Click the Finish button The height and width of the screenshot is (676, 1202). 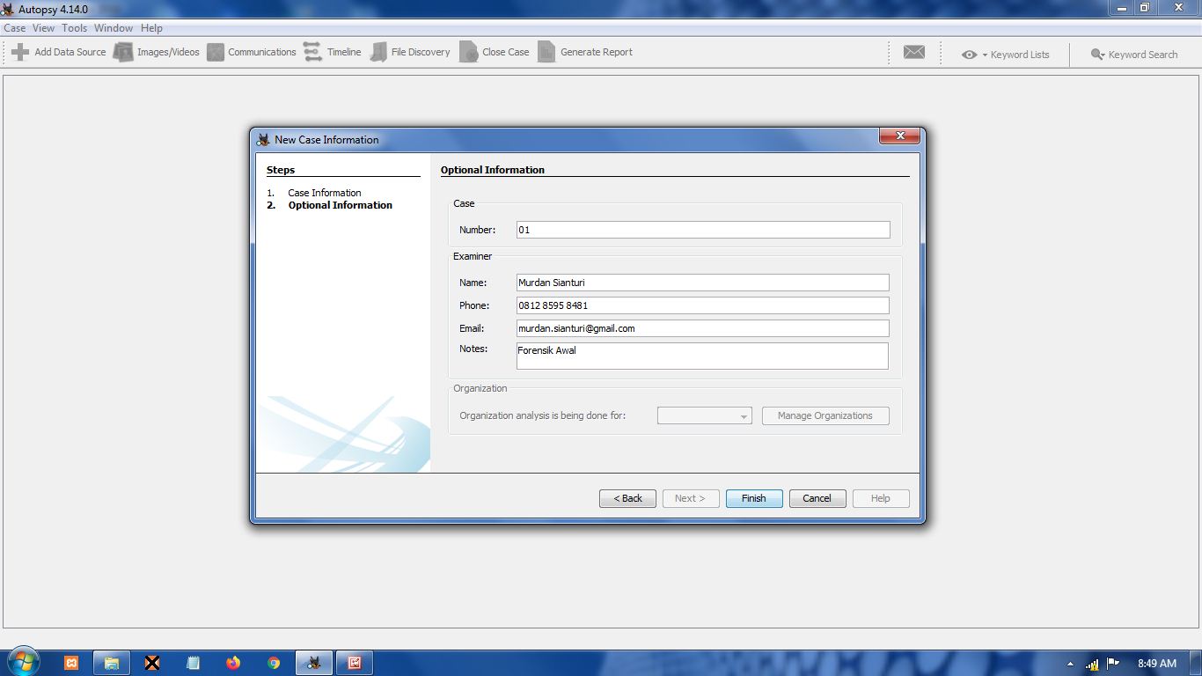[x=753, y=498]
